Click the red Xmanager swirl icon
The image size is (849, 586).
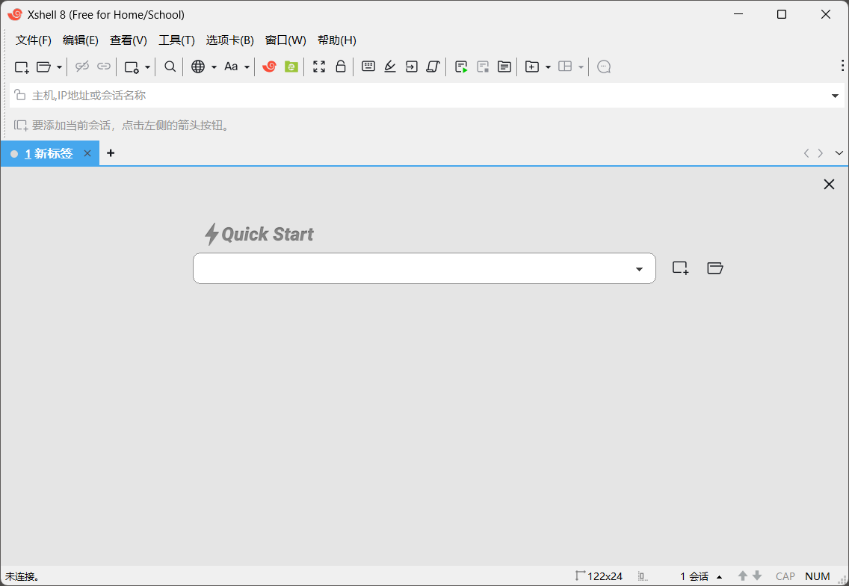[x=269, y=67]
